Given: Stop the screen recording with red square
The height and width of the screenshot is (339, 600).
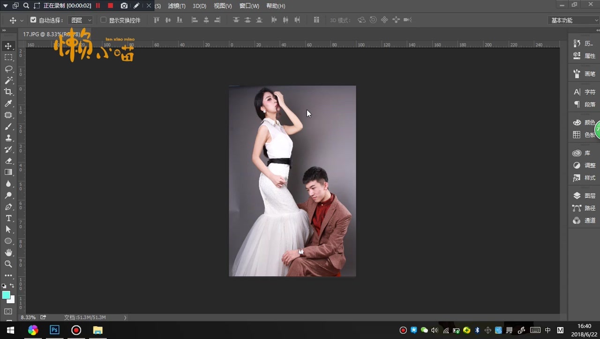Looking at the screenshot, I should (110, 6).
